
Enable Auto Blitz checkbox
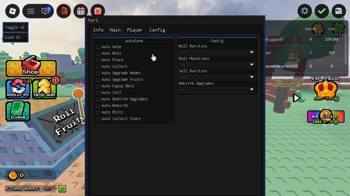(x=98, y=112)
